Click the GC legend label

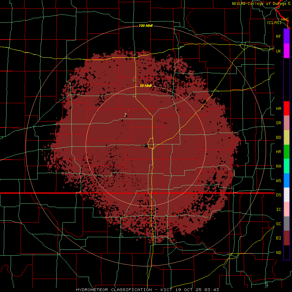coord(278,224)
